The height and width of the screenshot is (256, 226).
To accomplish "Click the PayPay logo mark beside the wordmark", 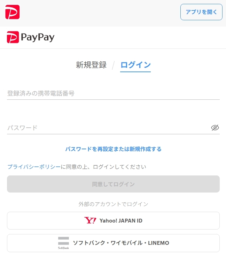I will [13, 37].
